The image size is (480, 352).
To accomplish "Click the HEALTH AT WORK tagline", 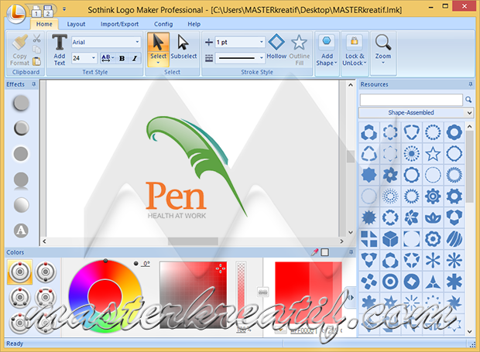I will point(177,216).
